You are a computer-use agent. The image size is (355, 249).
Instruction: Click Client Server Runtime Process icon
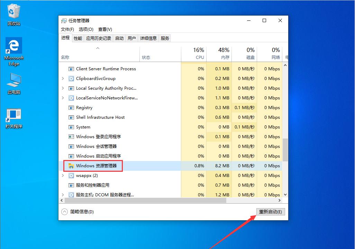71,69
